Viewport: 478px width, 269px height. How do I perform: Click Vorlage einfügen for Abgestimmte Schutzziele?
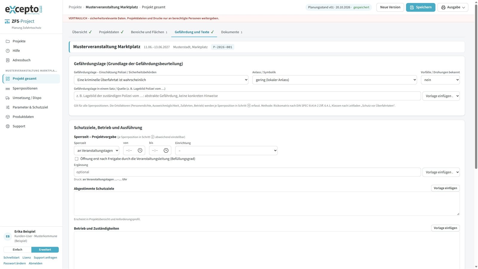pos(445,188)
